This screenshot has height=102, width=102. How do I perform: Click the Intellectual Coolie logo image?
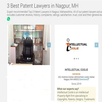(76, 45)
